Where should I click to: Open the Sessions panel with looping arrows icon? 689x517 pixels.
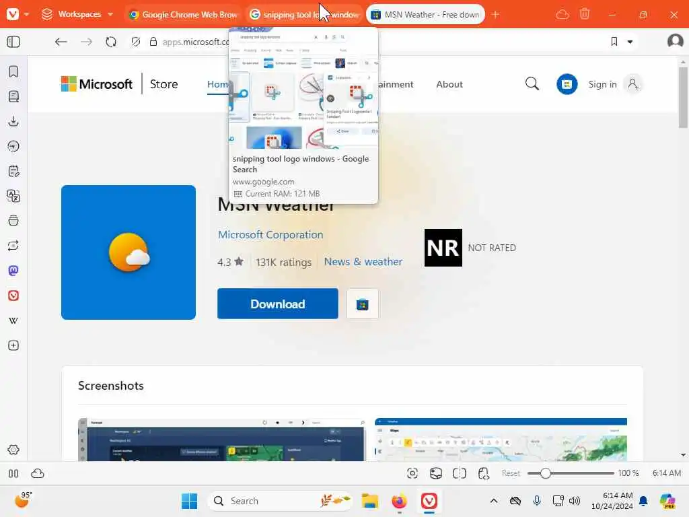click(13, 246)
